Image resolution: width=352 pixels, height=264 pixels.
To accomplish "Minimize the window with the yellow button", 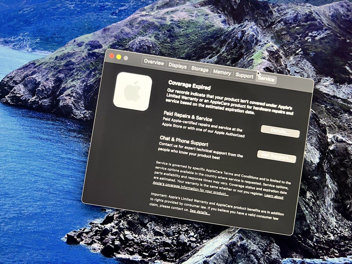I will [119, 57].
